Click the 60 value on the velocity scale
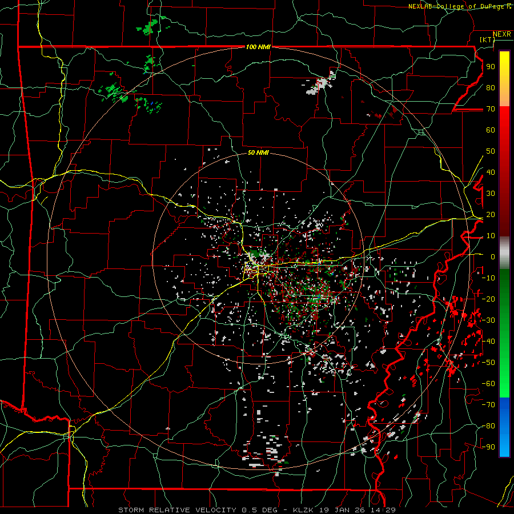This screenshot has height=514, width=514. [x=491, y=130]
